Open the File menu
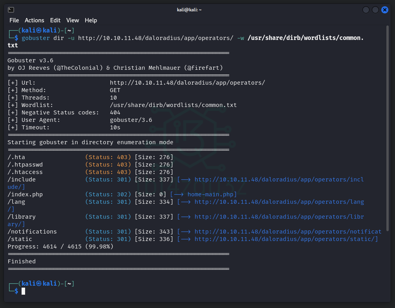The height and width of the screenshot is (308, 395). [14, 20]
